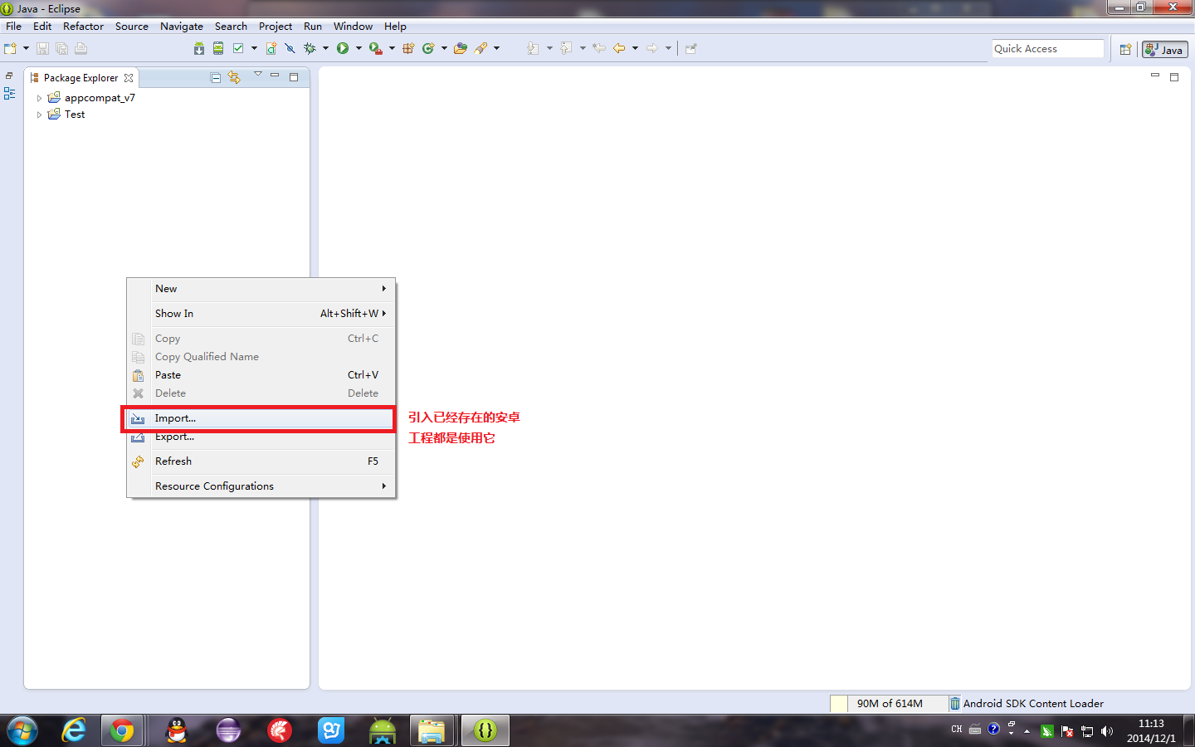Click the Save All toolbar icon
This screenshot has height=747, width=1195.
61,48
